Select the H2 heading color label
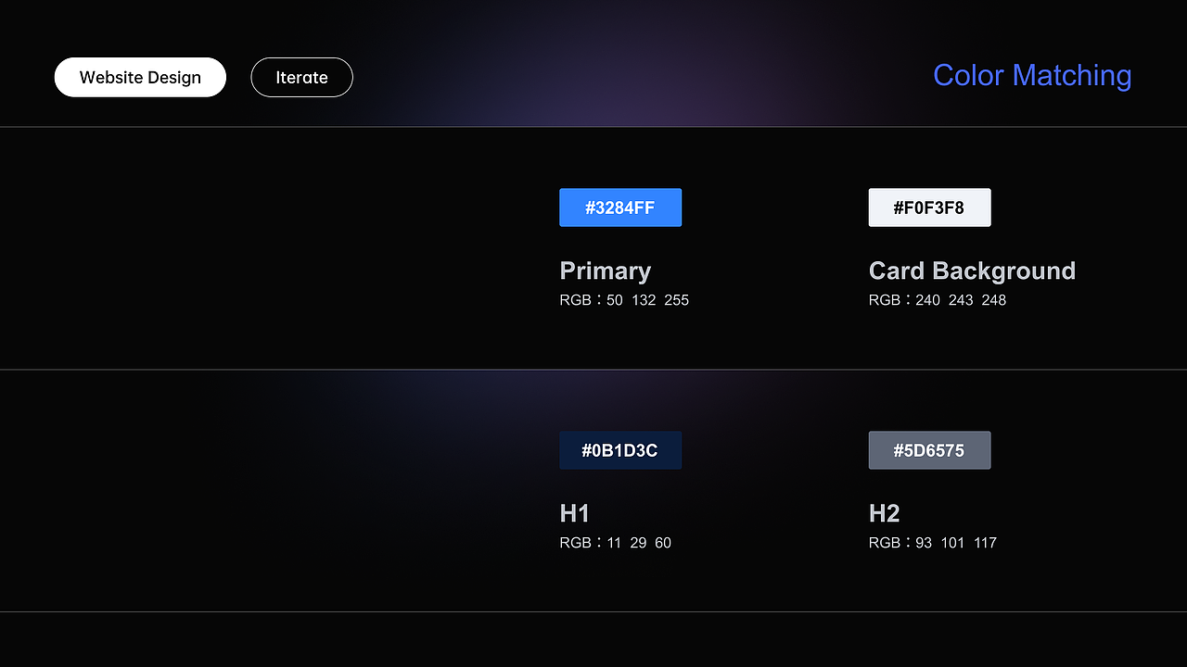Screen dimensions: 1187x667 [885, 513]
